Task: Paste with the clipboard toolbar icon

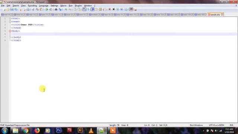Action: [x=41, y=9]
